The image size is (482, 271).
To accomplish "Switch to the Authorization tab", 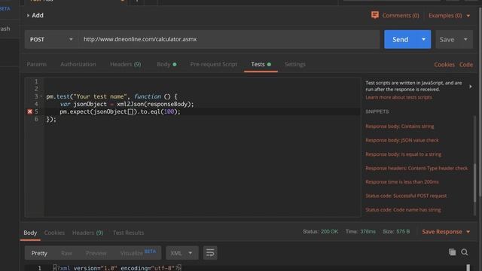I will coord(78,64).
